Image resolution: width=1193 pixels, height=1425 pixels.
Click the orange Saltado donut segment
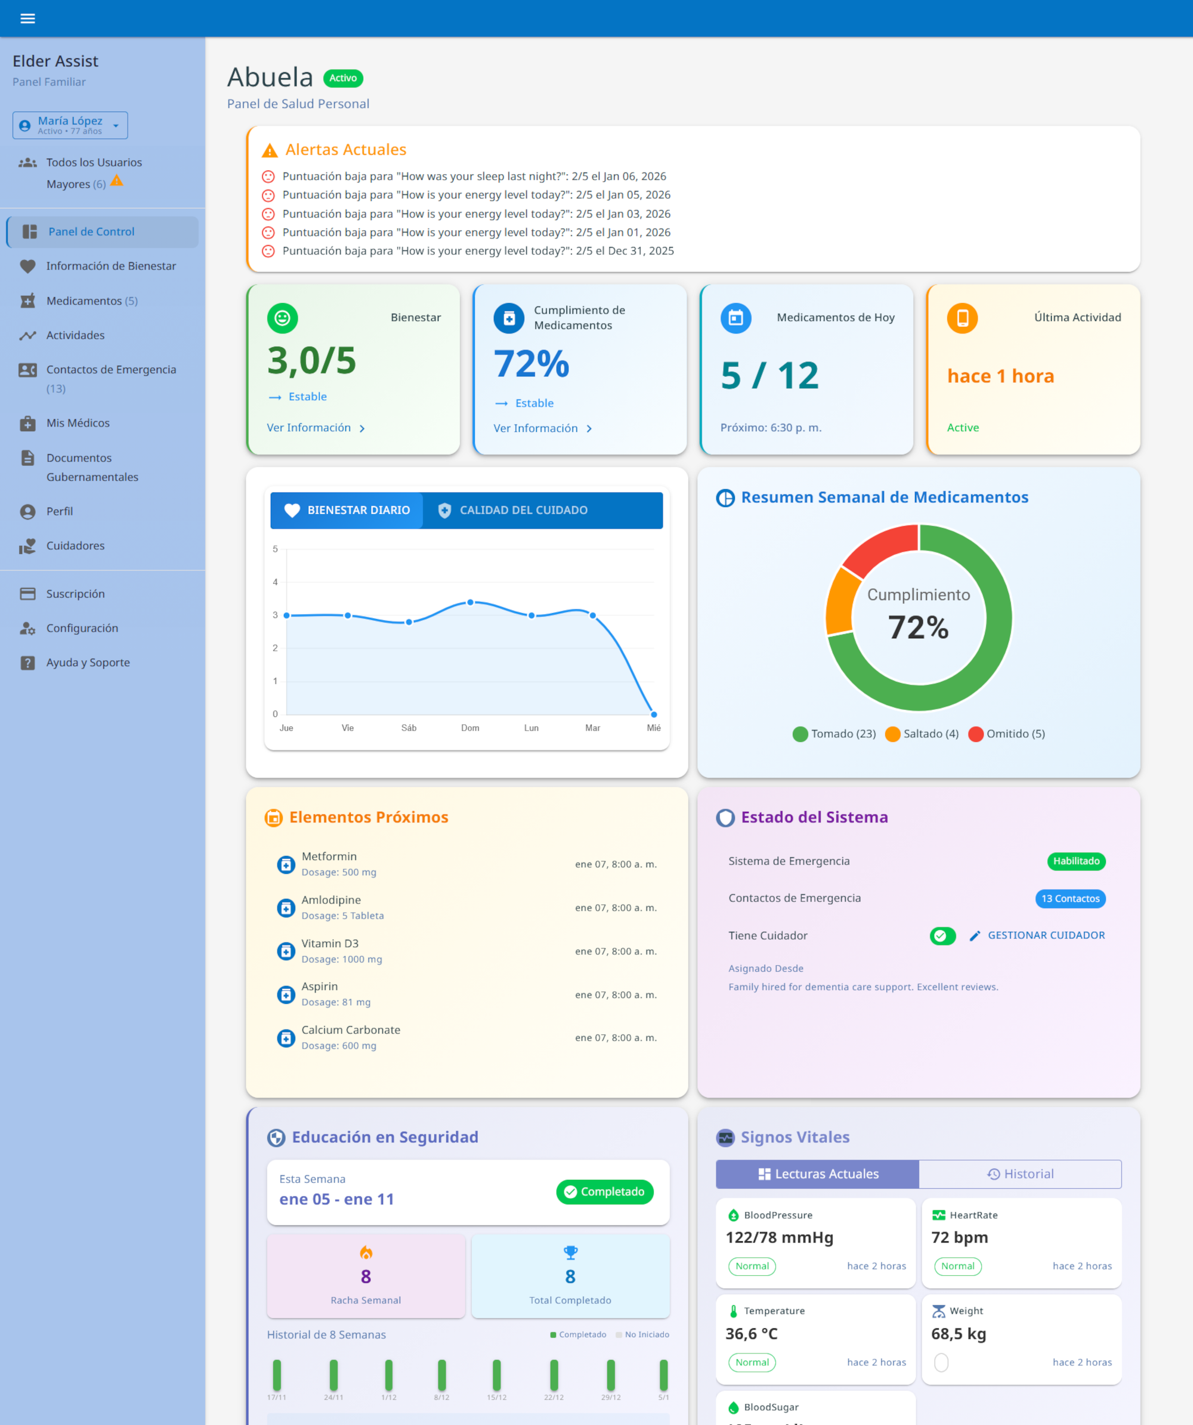[839, 601]
